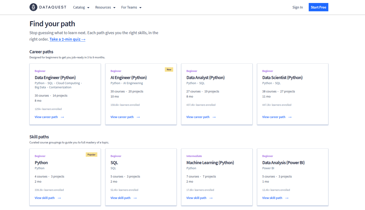Screen dimensions: 365x210
Task: Click the Skill paths heading
Action: click(x=39, y=137)
